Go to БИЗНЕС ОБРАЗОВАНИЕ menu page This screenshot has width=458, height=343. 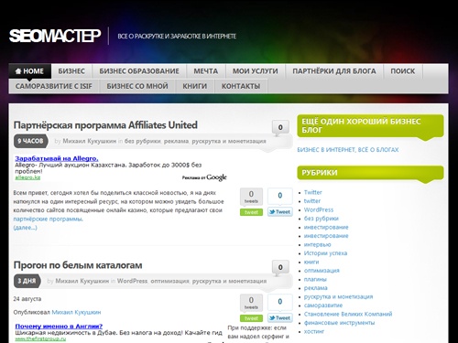[139, 71]
